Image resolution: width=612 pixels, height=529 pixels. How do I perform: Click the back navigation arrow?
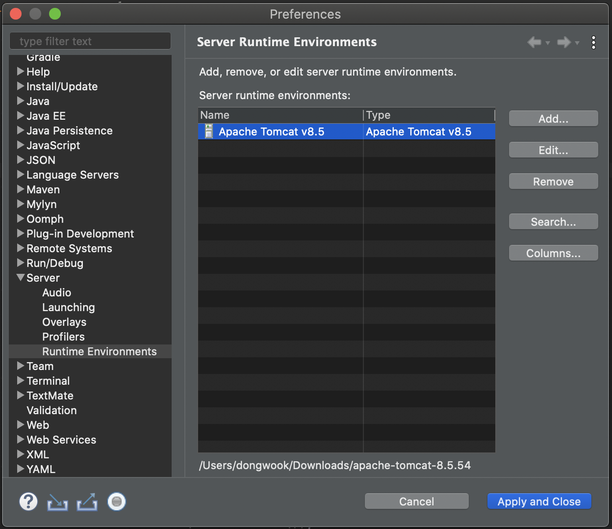click(534, 42)
